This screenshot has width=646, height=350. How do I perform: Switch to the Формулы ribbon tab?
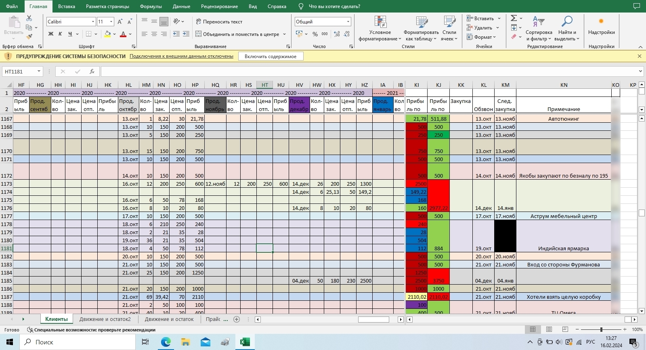point(151,6)
